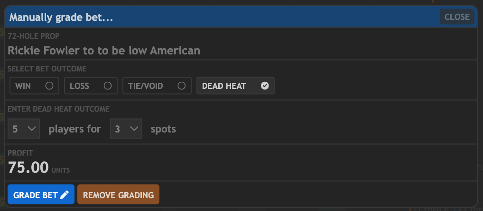Click the pencil icon on Grade Bet
This screenshot has width=483, height=211.
(65, 194)
